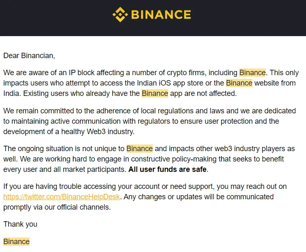
Task: Click bold 'All user funds are safe' text
Action: 167,169
